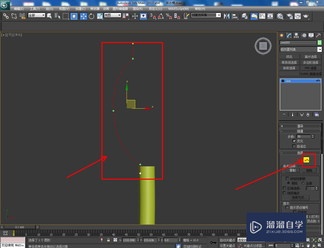Viewport: 324px width, 248px height.
Task: Click the Bind to Space Warp tool
Action: tap(23, 16)
